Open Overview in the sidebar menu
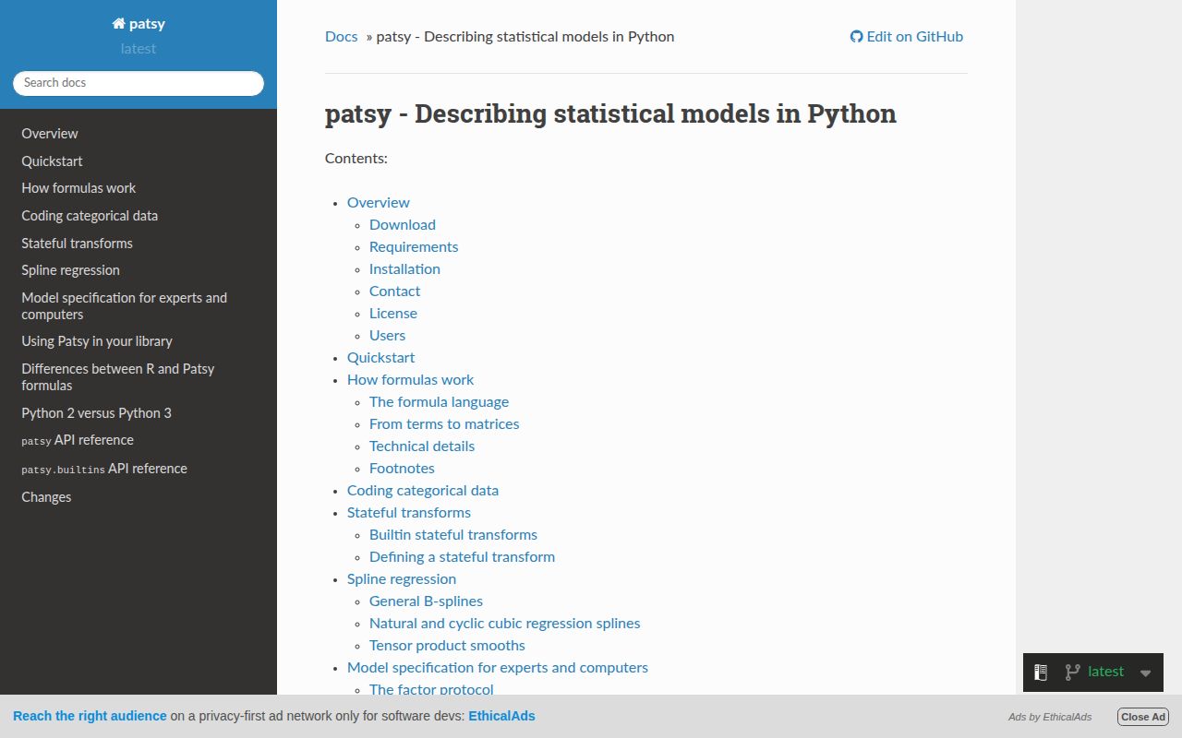Image resolution: width=1182 pixels, height=738 pixels. (139, 134)
